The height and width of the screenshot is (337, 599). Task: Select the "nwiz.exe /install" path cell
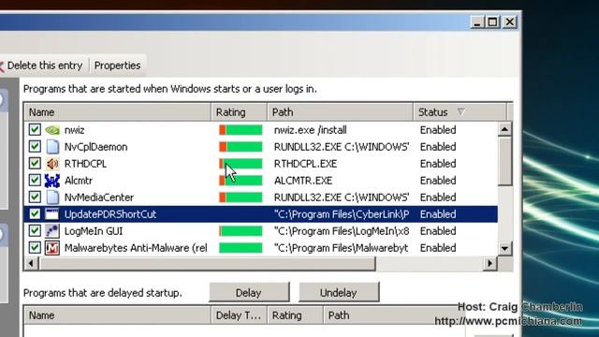(x=310, y=130)
